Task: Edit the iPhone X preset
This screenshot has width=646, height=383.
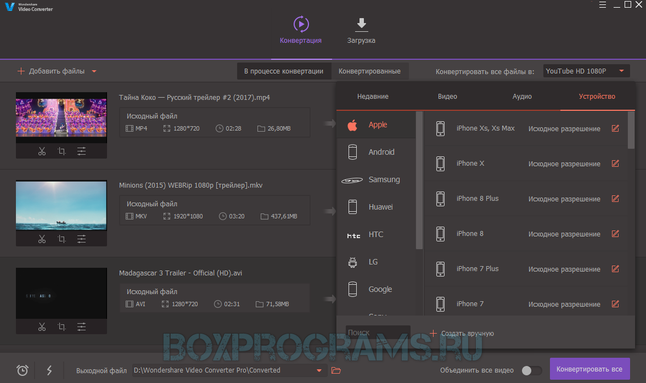Action: [x=615, y=164]
